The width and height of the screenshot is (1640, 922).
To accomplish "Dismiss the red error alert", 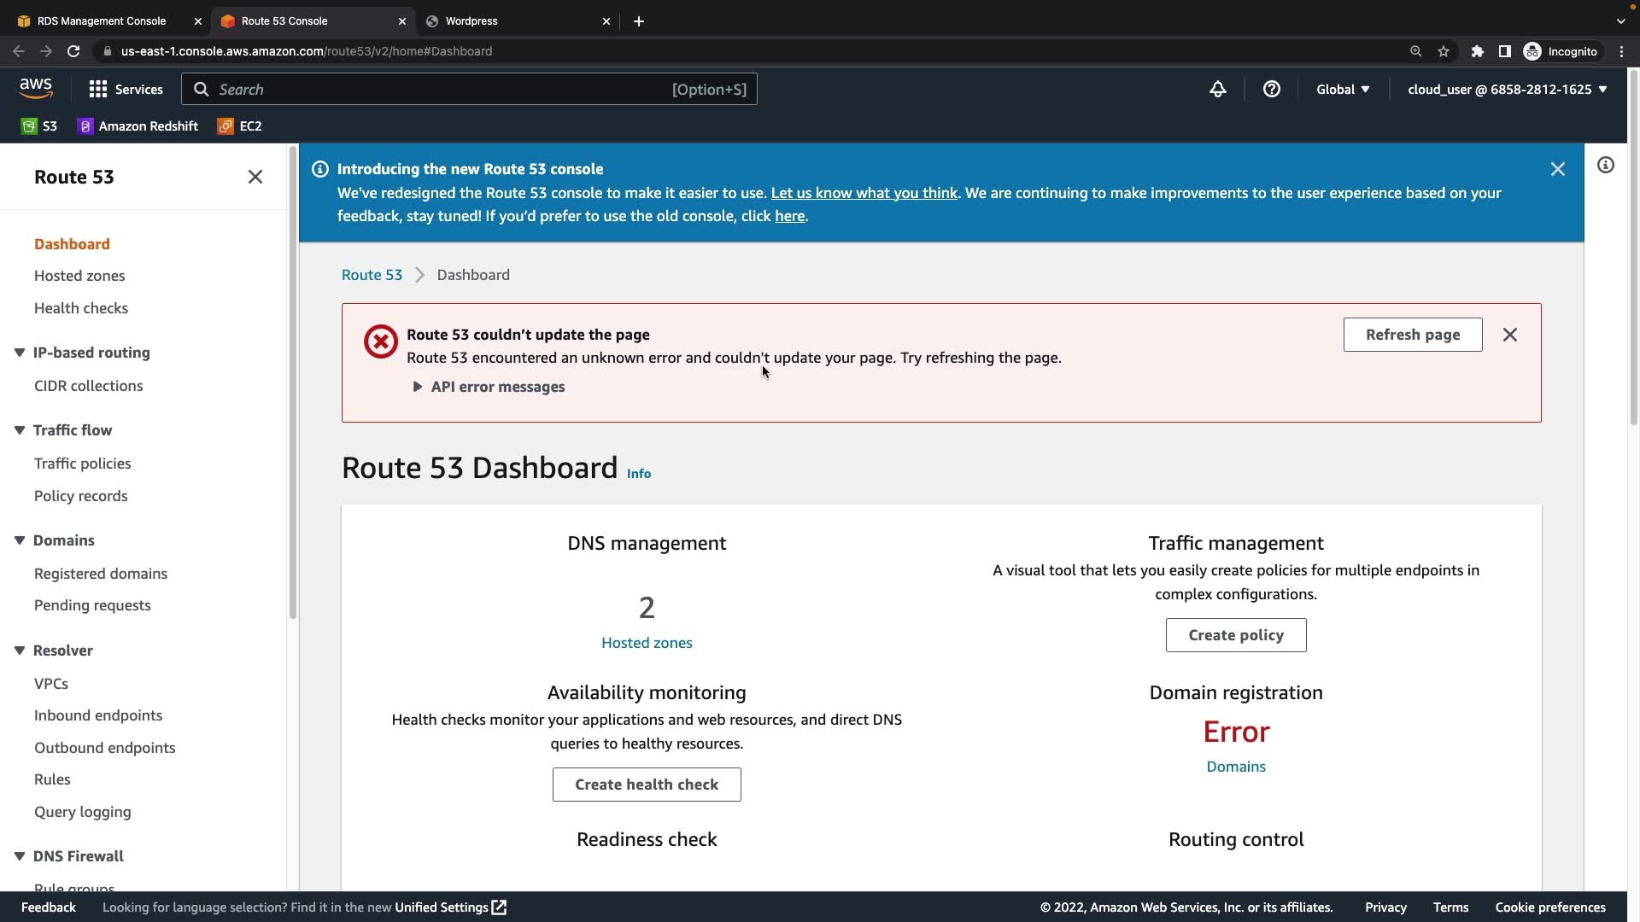I will tap(1510, 336).
